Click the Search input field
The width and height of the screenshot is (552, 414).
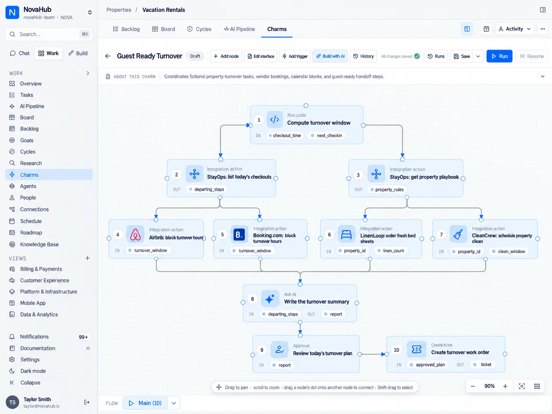click(49, 34)
